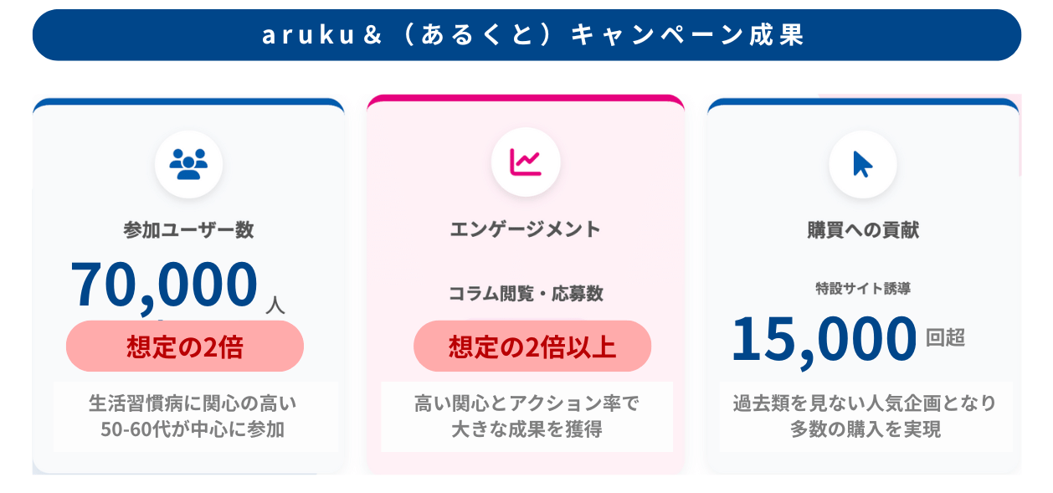Click the pink top border of engagement card

526,99
